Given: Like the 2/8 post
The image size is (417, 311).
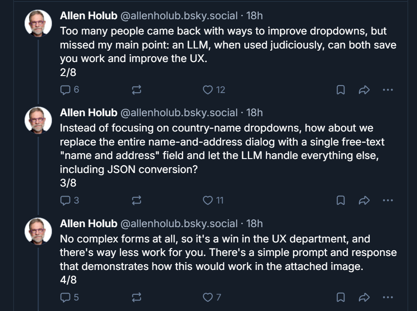Looking at the screenshot, I should pos(208,90).
